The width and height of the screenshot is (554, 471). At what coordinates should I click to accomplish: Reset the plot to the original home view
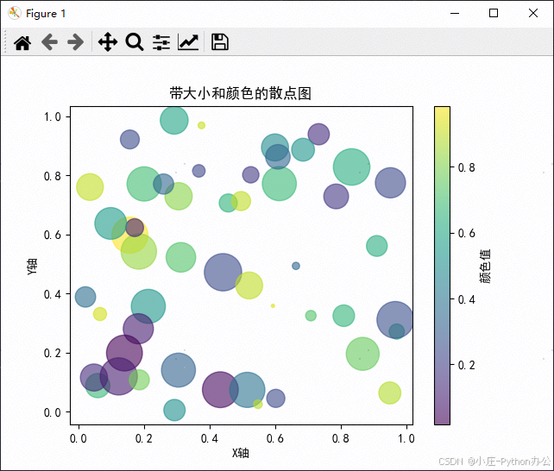(x=22, y=42)
